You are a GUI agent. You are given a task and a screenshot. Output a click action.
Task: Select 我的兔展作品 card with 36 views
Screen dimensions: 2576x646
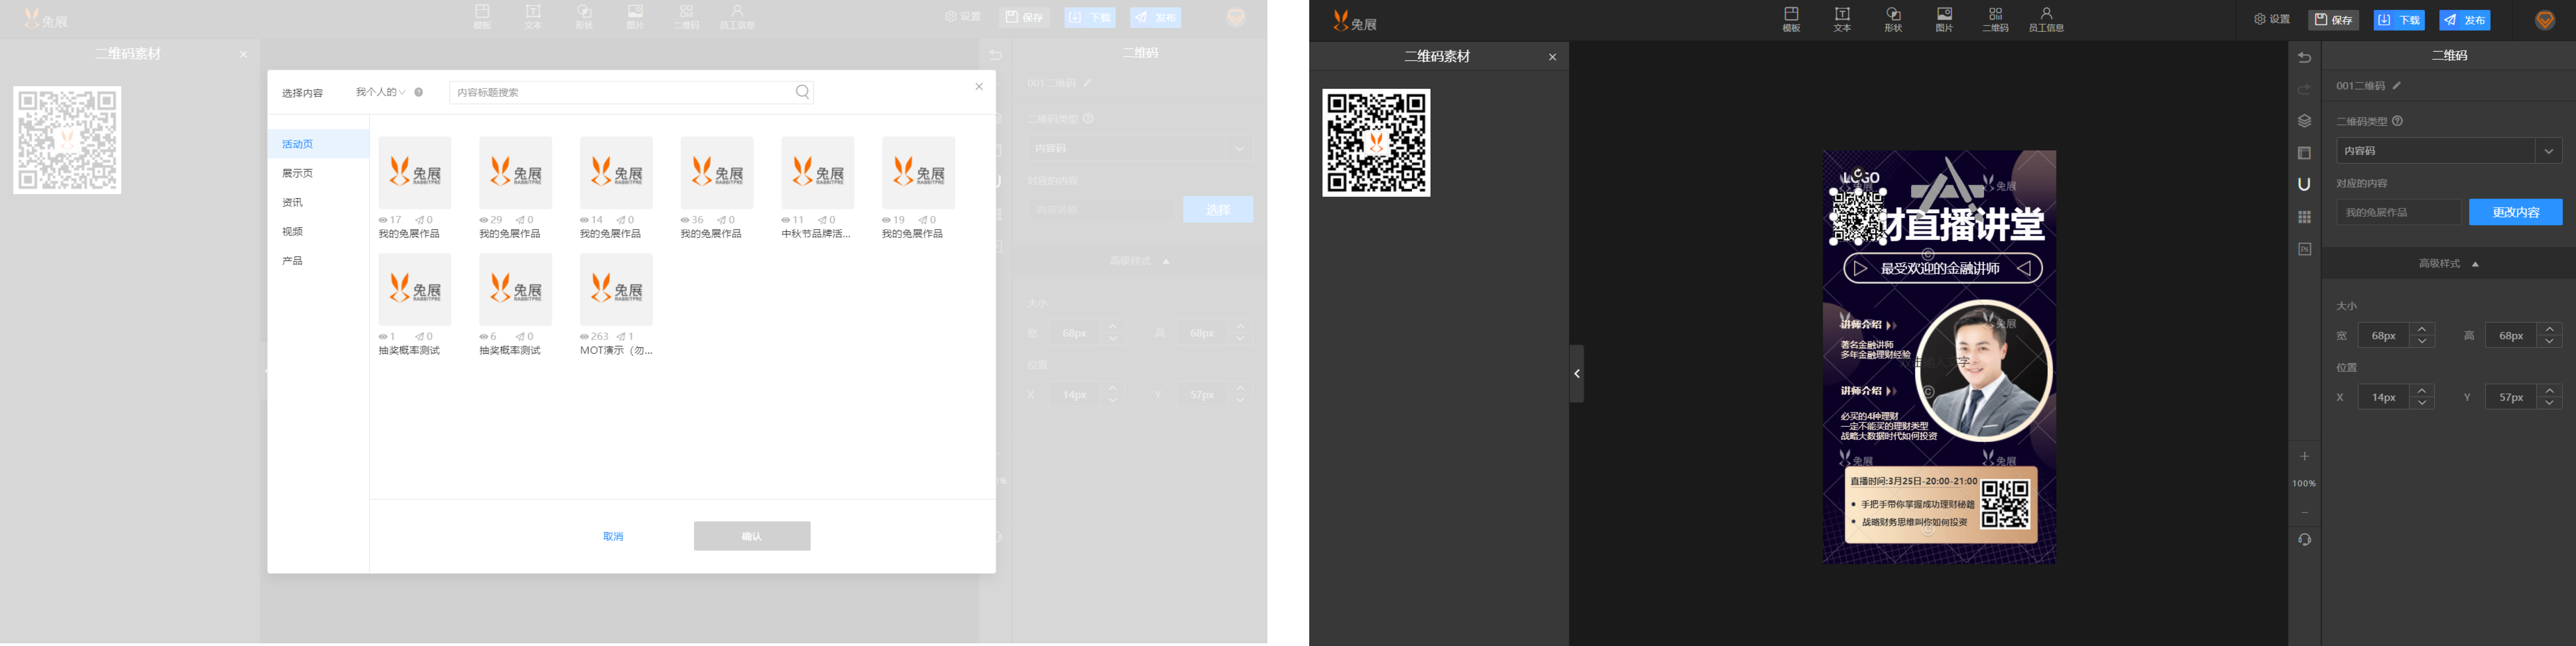(717, 188)
